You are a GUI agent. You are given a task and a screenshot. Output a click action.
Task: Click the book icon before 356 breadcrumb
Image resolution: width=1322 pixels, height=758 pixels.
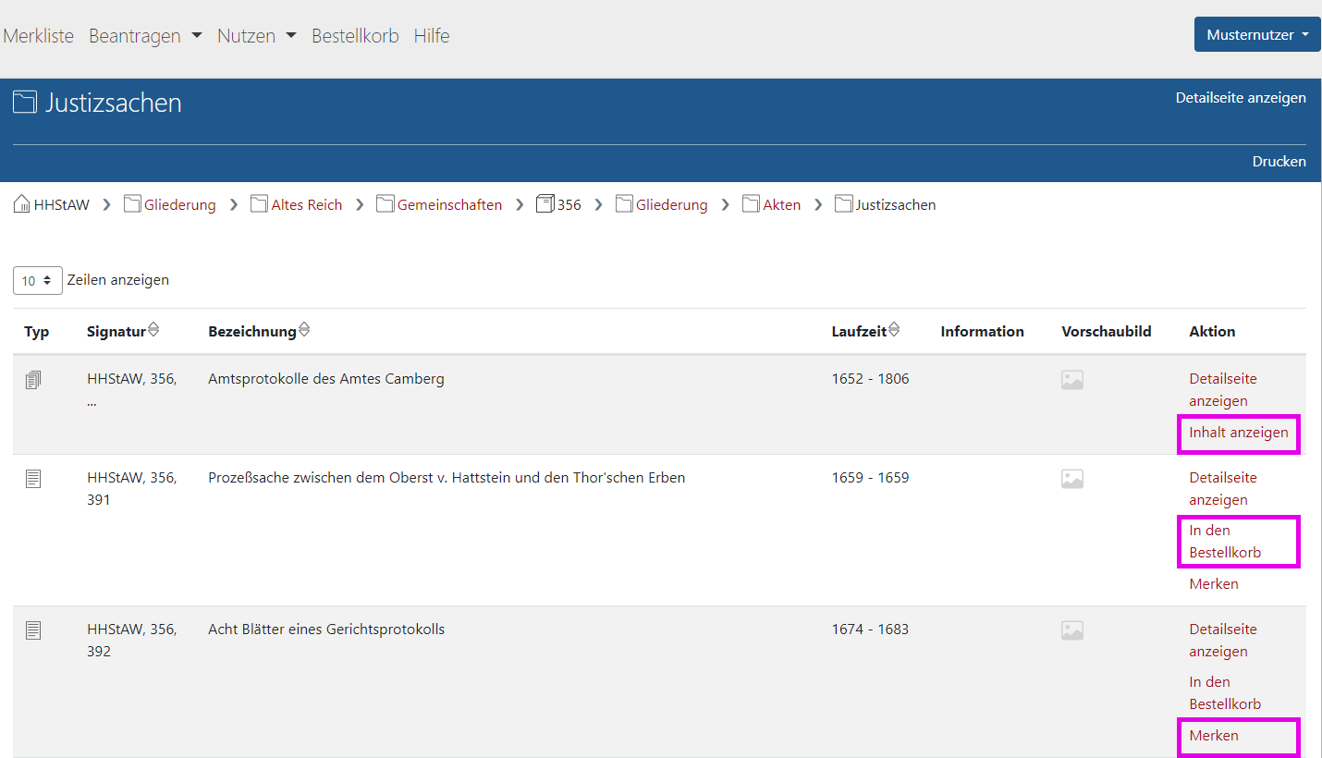tap(545, 204)
